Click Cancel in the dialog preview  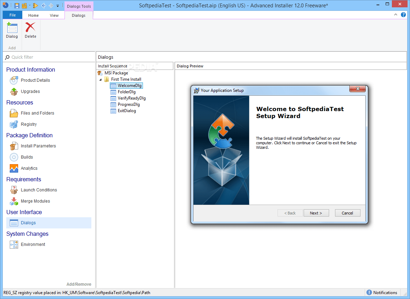click(x=348, y=213)
